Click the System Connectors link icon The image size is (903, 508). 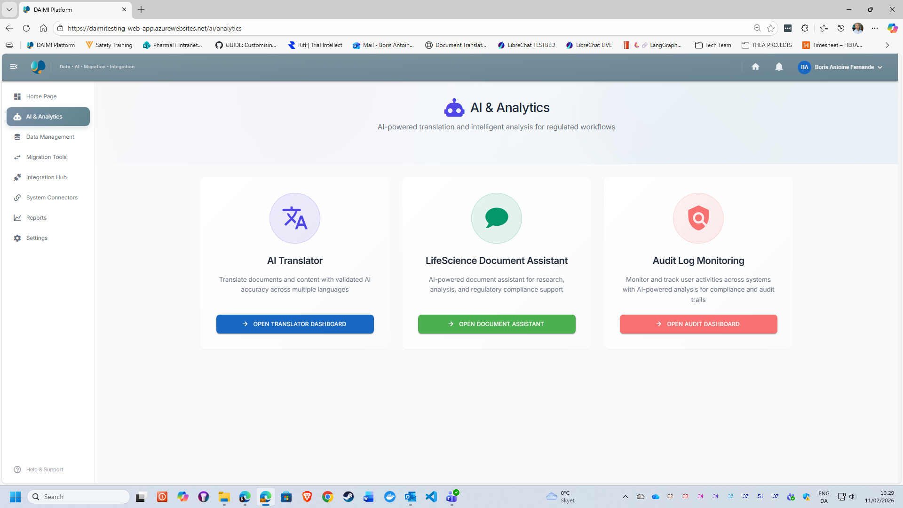click(17, 198)
